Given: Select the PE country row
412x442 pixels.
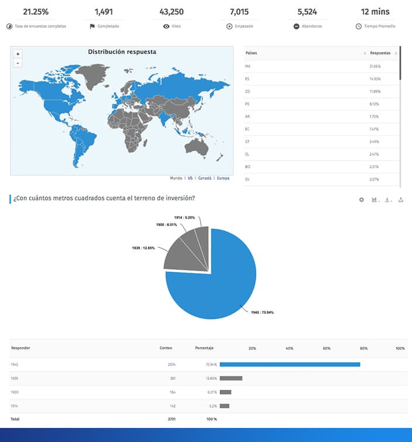Looking at the screenshot, I should (321, 104).
